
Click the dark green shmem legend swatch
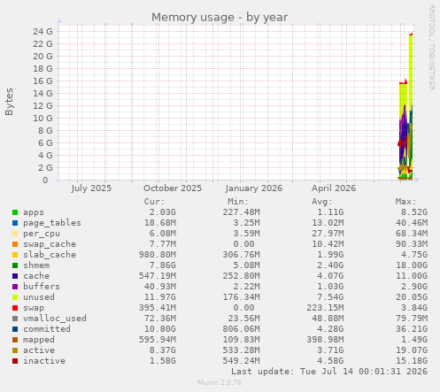(x=15, y=265)
